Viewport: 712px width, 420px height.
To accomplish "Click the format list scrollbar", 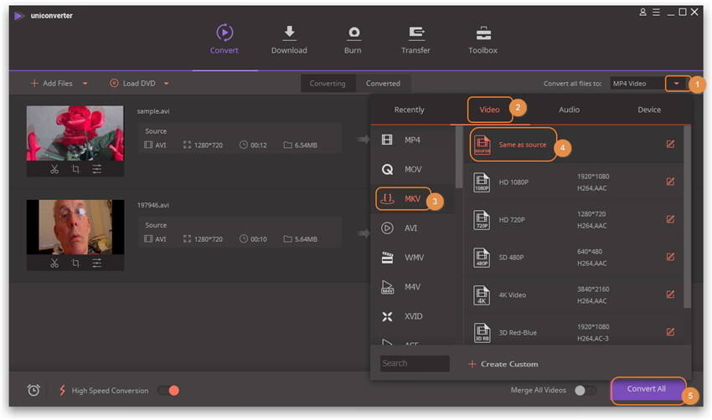I will [x=459, y=157].
